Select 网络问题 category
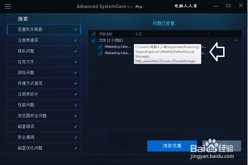Screen dimensions: 248x165 tap(44, 73)
